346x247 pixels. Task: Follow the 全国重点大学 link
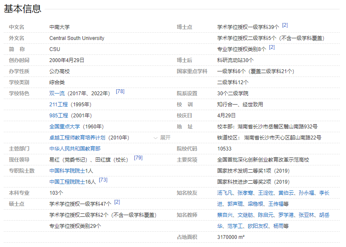[x=65, y=127]
